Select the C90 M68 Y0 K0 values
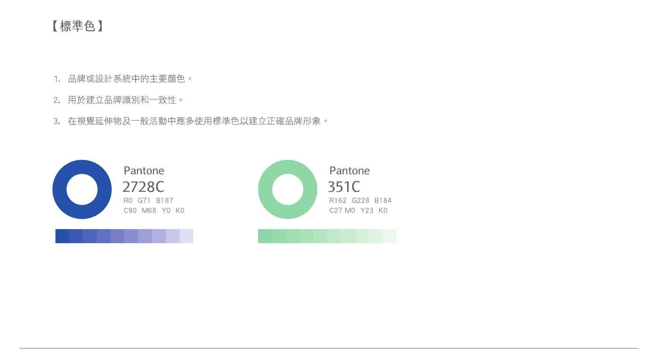The height and width of the screenshot is (354, 660). (x=154, y=211)
